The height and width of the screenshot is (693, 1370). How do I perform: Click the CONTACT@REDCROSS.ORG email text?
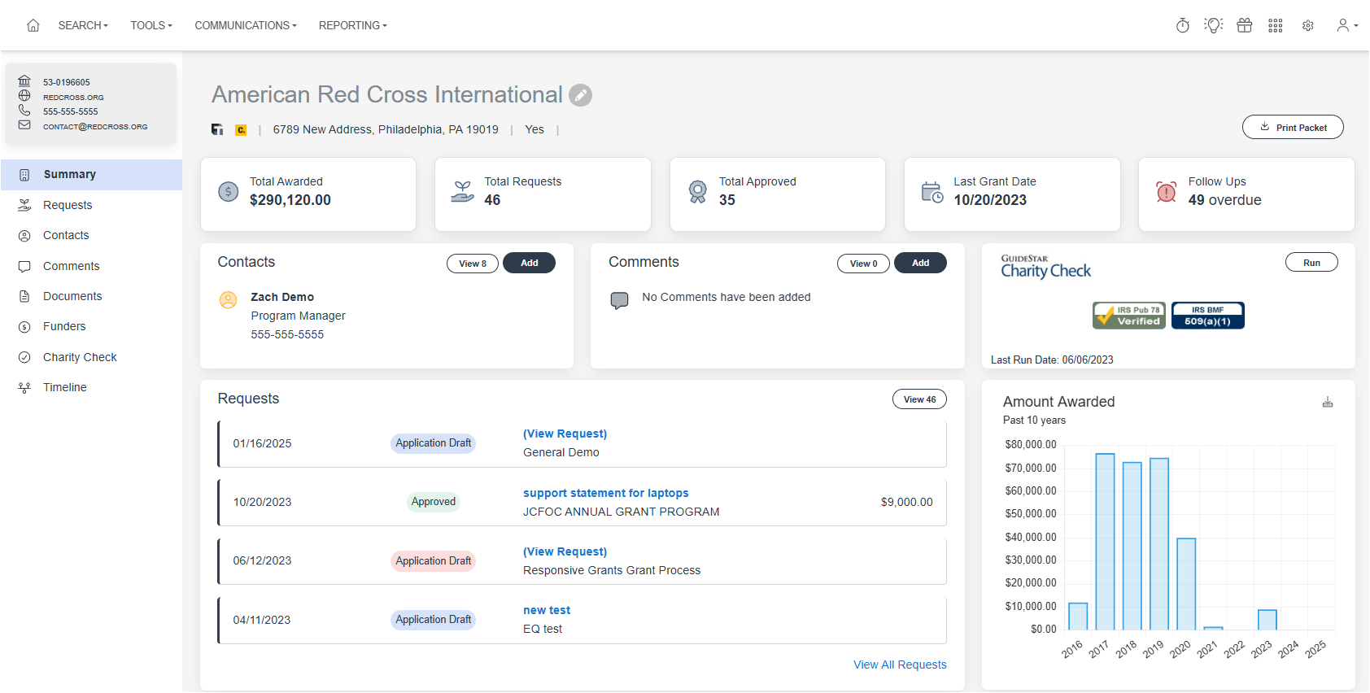[95, 127]
